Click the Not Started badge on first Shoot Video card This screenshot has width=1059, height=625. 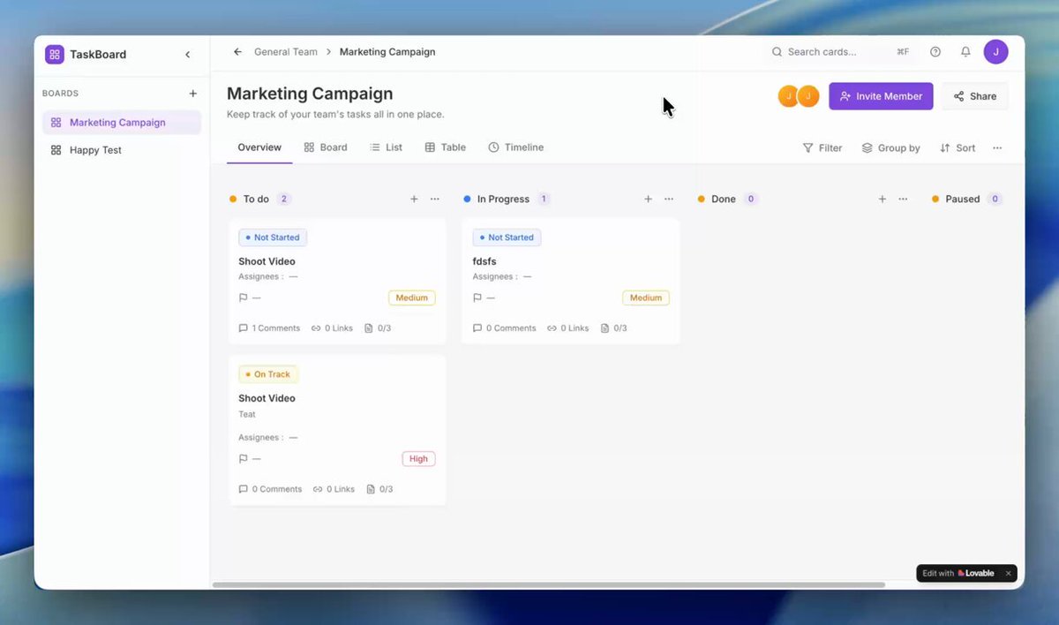273,237
